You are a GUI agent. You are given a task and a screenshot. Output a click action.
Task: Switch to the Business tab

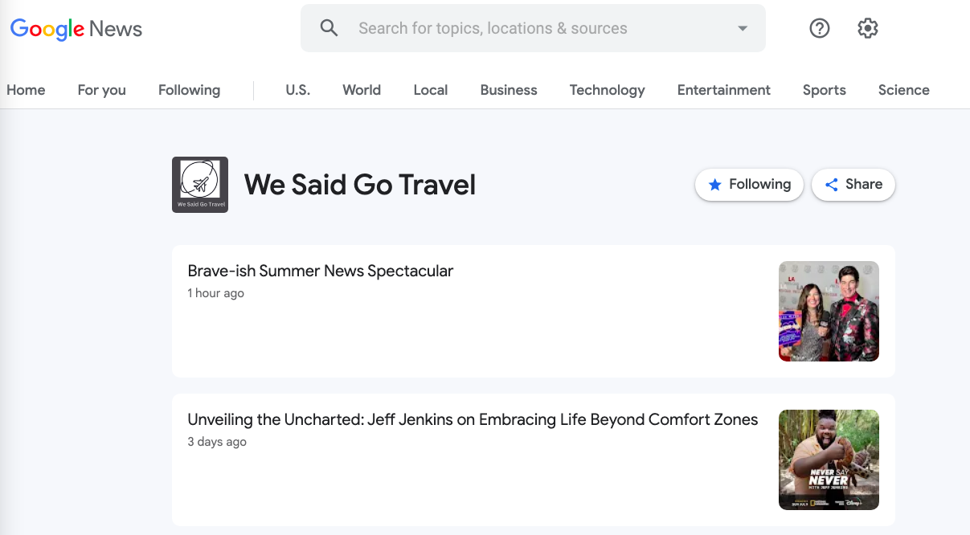[509, 90]
